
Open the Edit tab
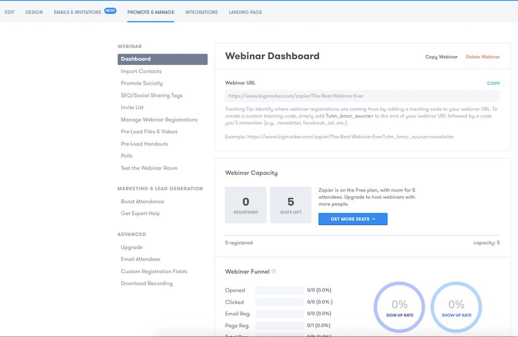9,12
